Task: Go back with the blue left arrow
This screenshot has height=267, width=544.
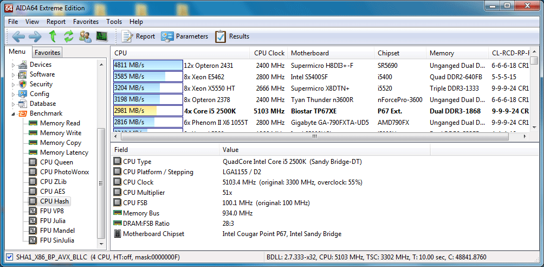Action: click(18, 36)
